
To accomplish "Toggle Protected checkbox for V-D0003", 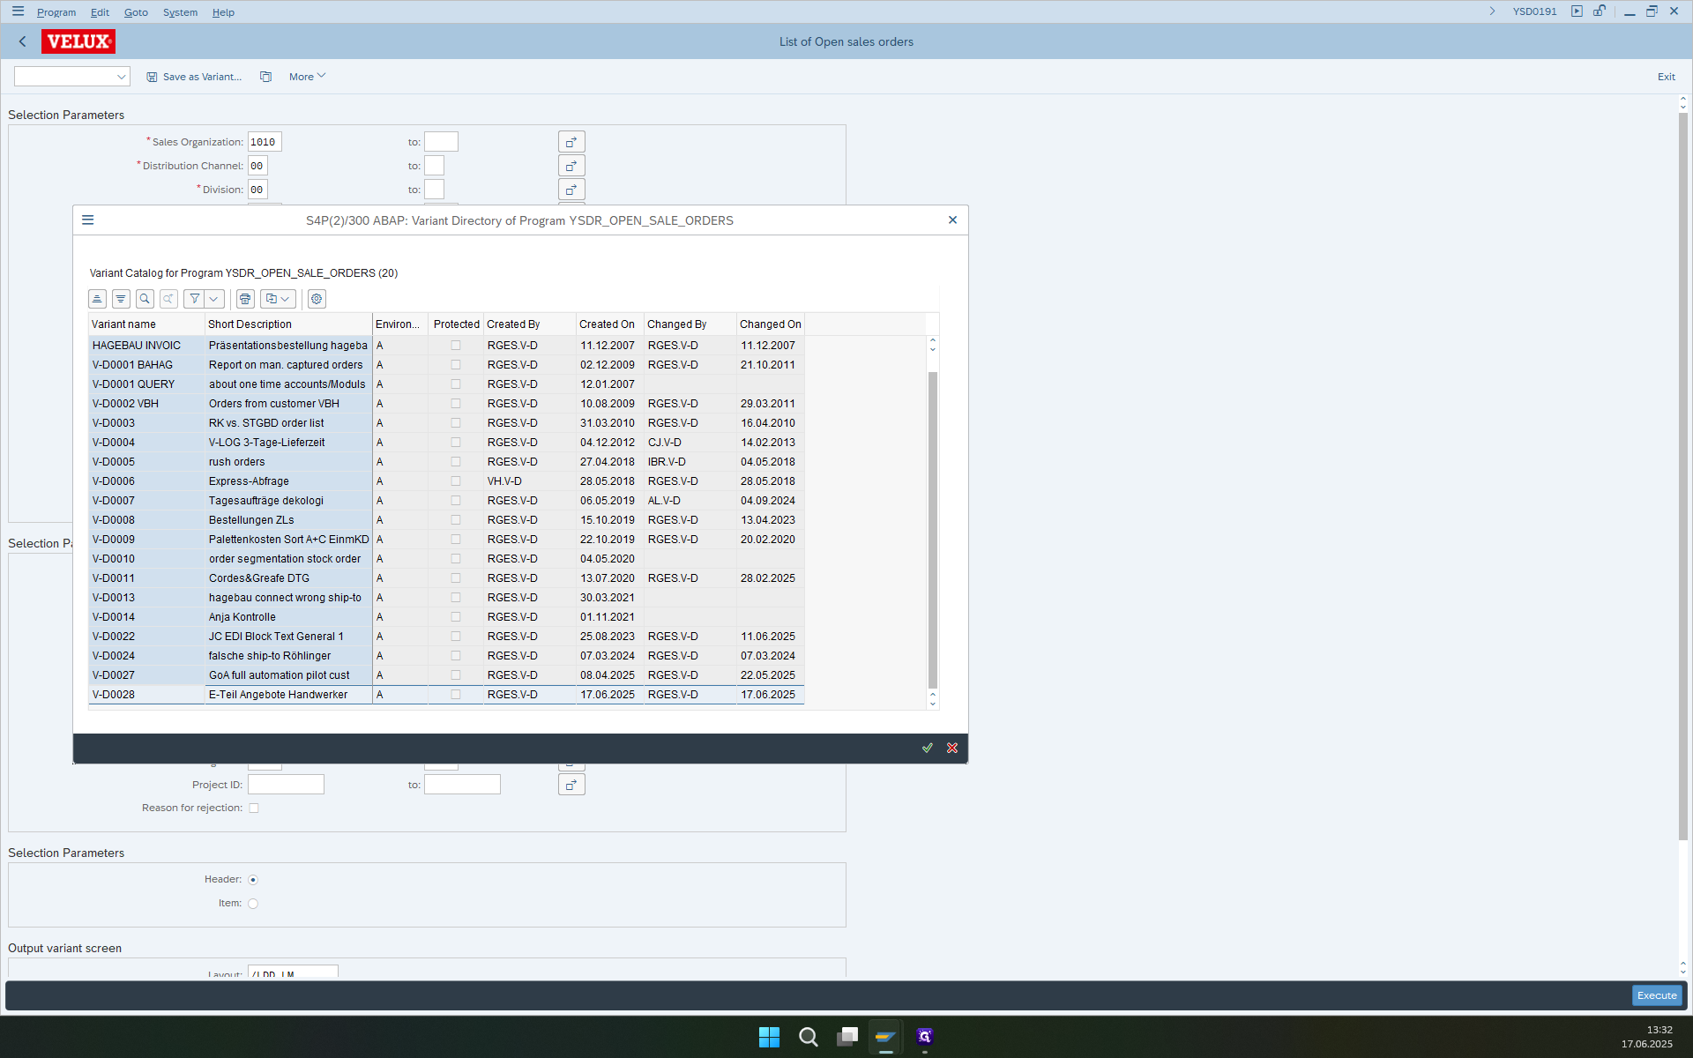I will tap(456, 423).
